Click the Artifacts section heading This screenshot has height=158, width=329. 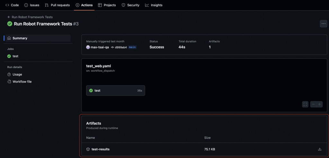click(93, 123)
